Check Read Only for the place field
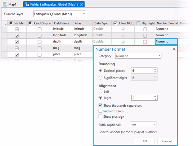The width and height of the screenshot is (193, 146). tap(39, 55)
